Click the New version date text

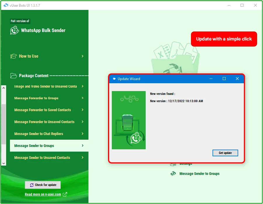[x=176, y=101]
